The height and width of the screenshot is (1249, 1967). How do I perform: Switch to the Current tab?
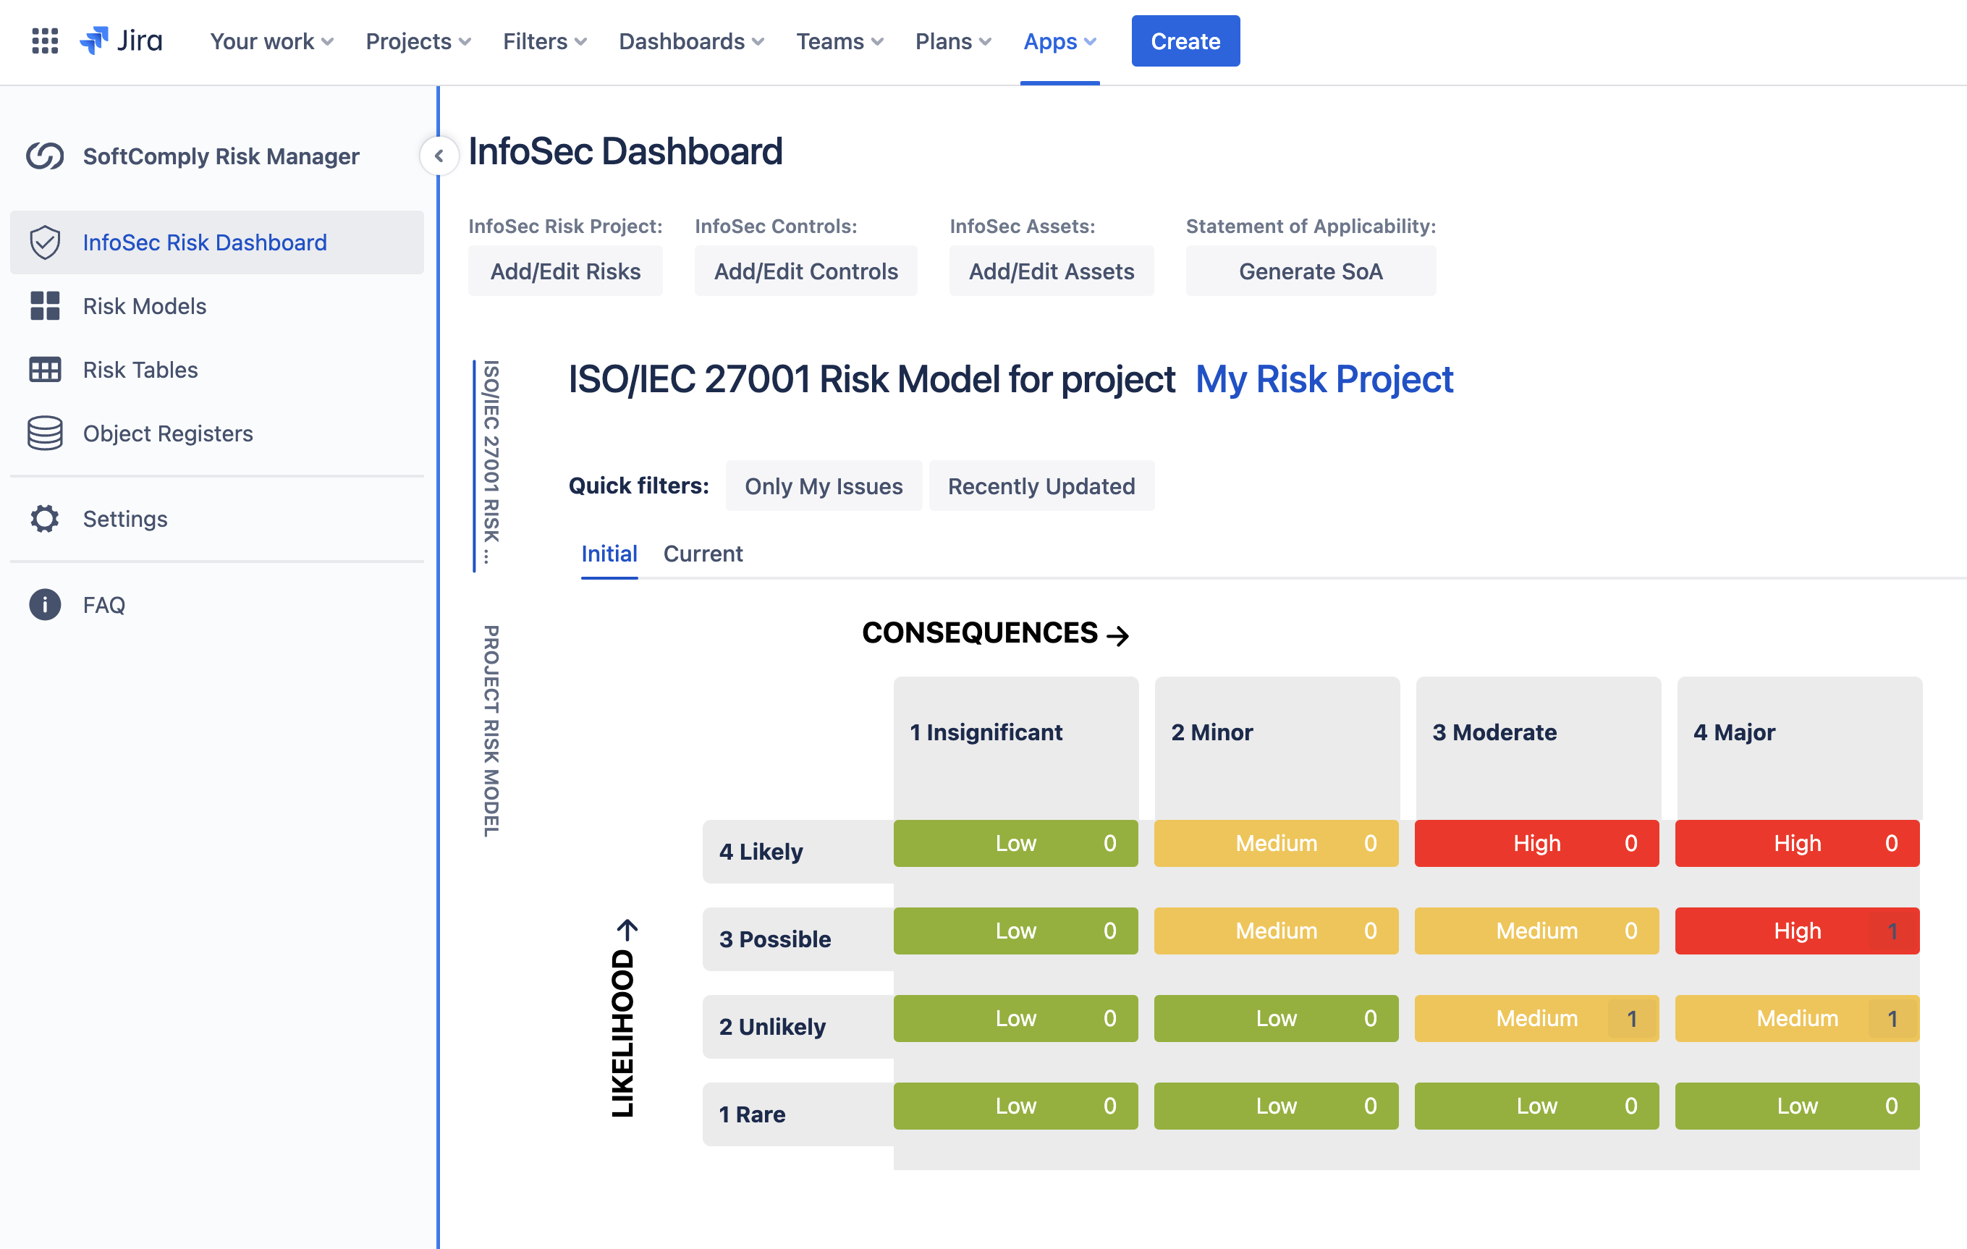(x=703, y=553)
